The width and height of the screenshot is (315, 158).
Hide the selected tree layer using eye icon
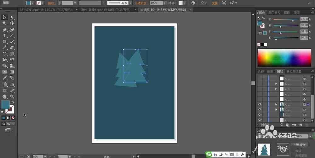click(260, 104)
